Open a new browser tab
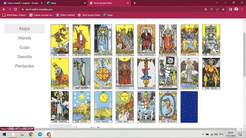The height and width of the screenshot is (138, 246). tap(135, 3)
